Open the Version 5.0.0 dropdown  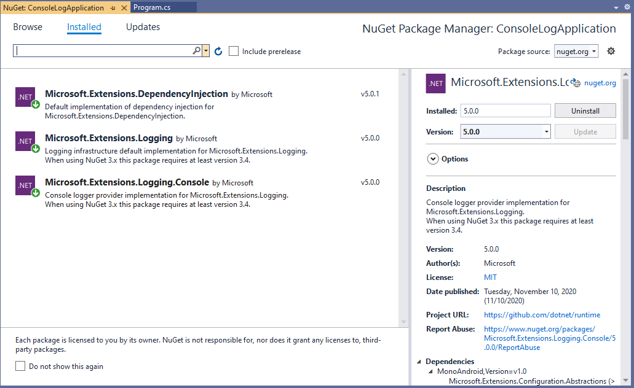coord(546,131)
